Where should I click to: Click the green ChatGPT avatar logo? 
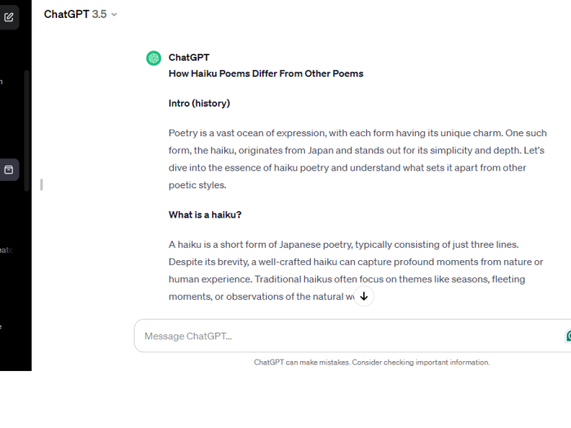point(153,58)
